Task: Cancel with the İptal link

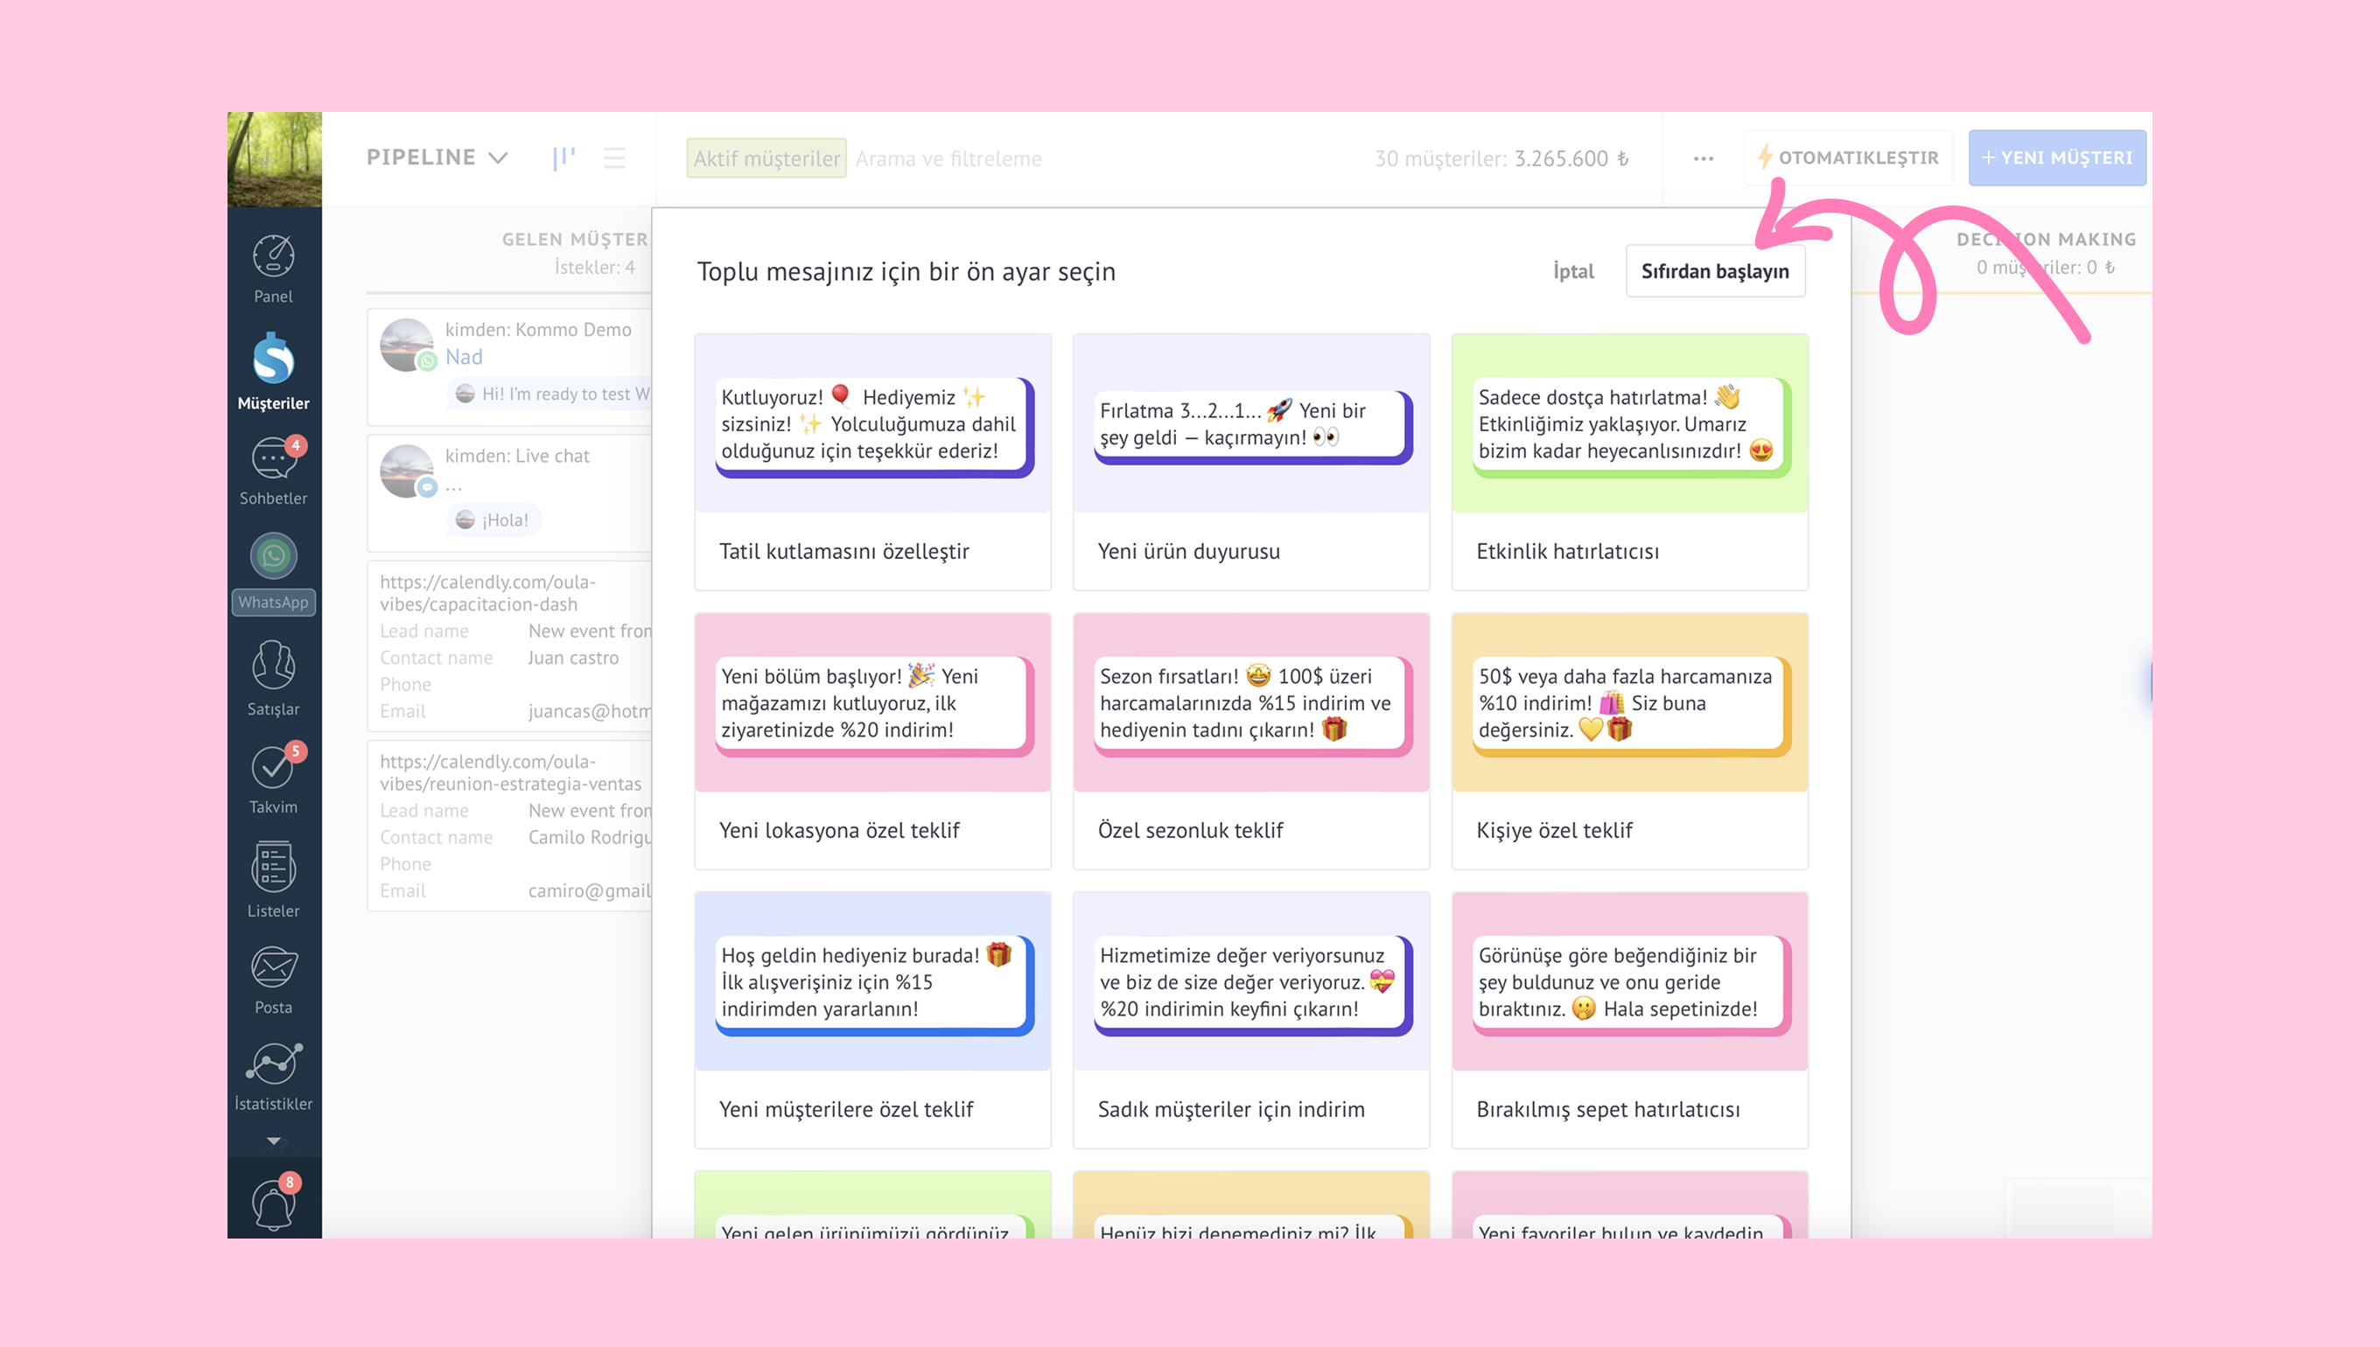Action: tap(1573, 271)
